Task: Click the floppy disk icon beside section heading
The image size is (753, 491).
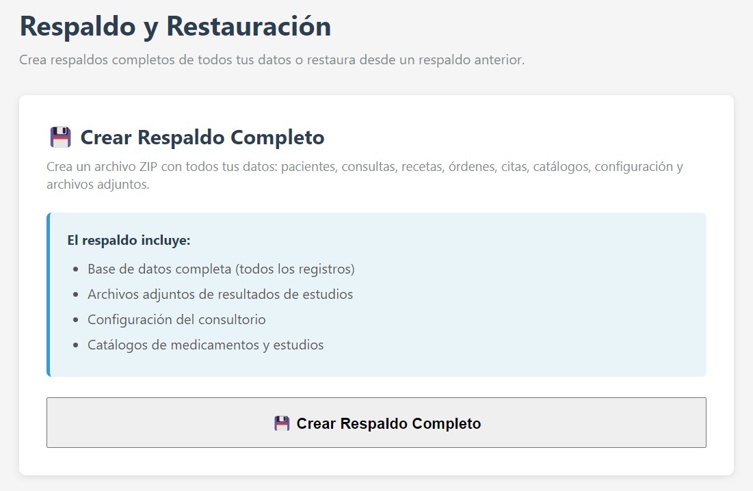Action: pos(60,137)
